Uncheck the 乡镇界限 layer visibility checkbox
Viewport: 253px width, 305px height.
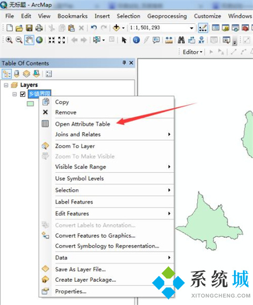23,94
